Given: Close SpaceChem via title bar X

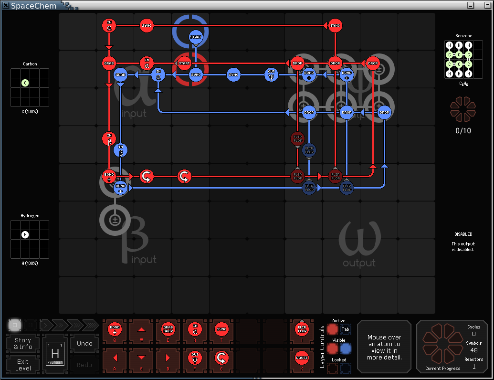Looking at the screenshot, I should click(x=6, y=5).
